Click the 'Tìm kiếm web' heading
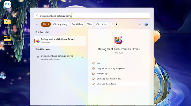191x106 pixels. 43,49
